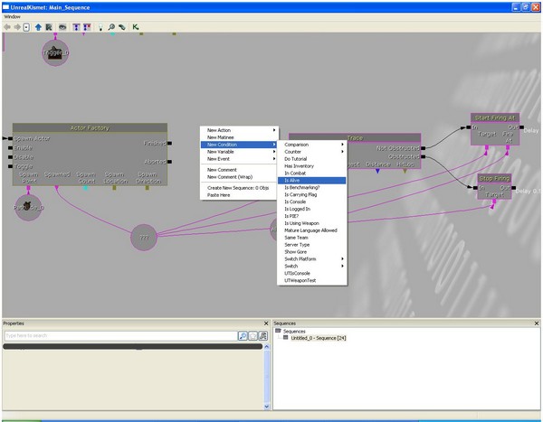
Task: Click the Properties panel scroll down arrow
Action: 267,407
